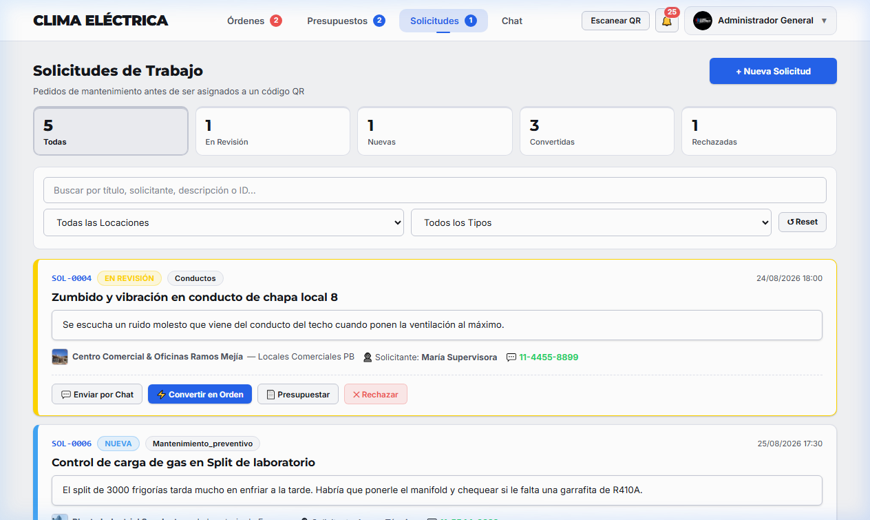Click the CLIMA ELÉCTRICA logo
Image resolution: width=870 pixels, height=520 pixels.
100,21
